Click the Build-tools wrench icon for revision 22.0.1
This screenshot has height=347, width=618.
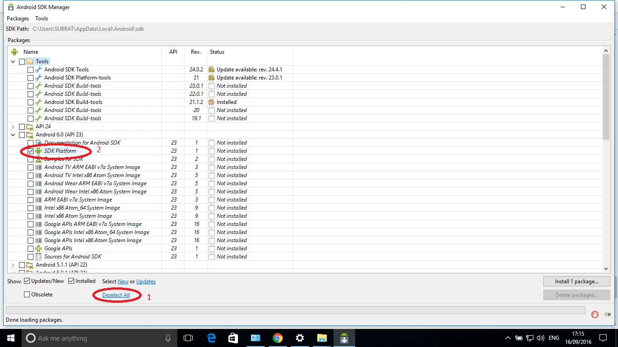(x=38, y=94)
